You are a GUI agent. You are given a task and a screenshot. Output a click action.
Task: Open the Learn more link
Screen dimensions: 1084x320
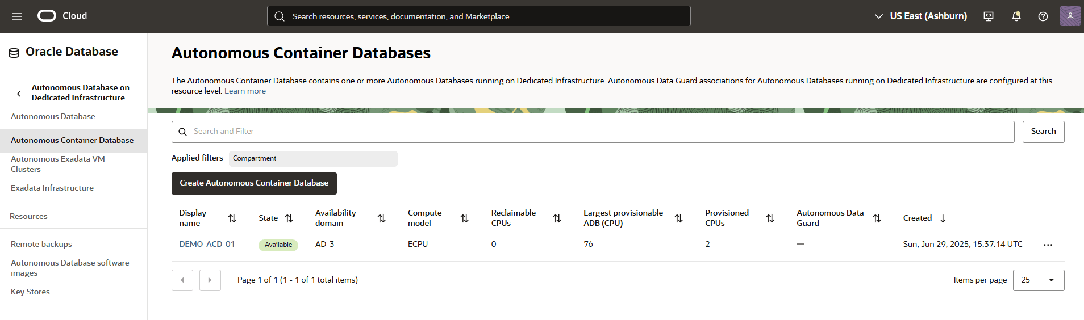pos(245,91)
